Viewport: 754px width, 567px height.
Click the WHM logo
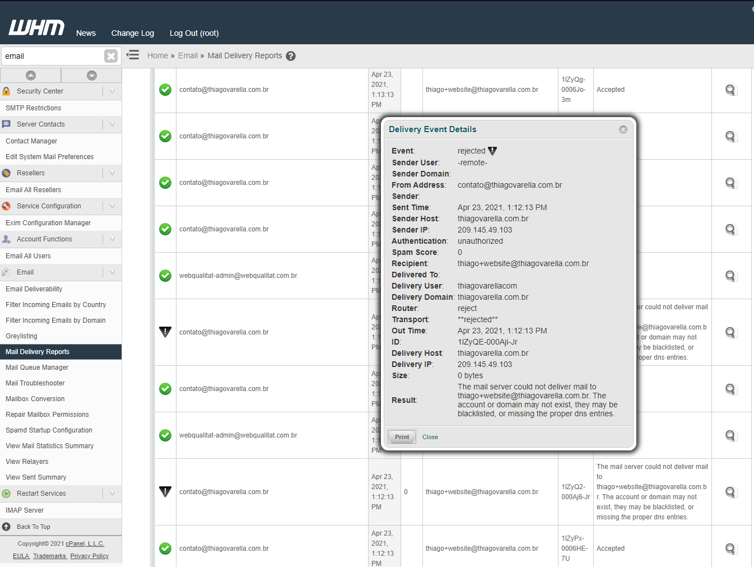click(36, 28)
